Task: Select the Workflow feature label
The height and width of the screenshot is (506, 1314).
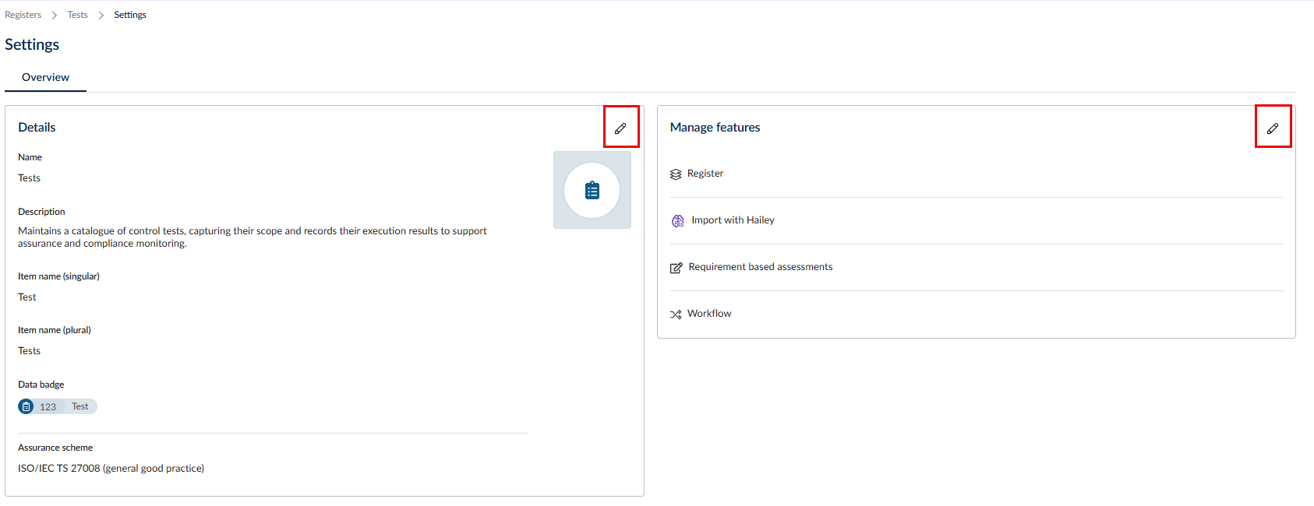Action: [x=709, y=314]
